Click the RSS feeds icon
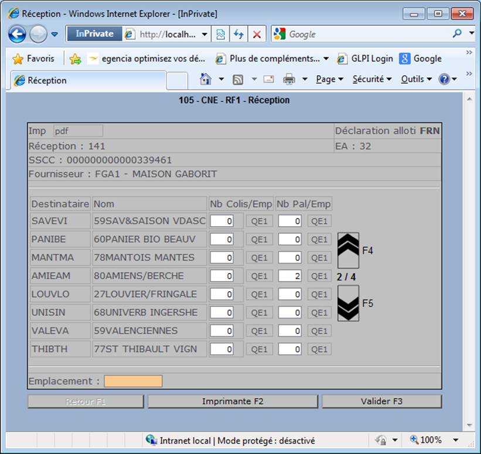Image resolution: width=481 pixels, height=454 pixels. pos(238,80)
